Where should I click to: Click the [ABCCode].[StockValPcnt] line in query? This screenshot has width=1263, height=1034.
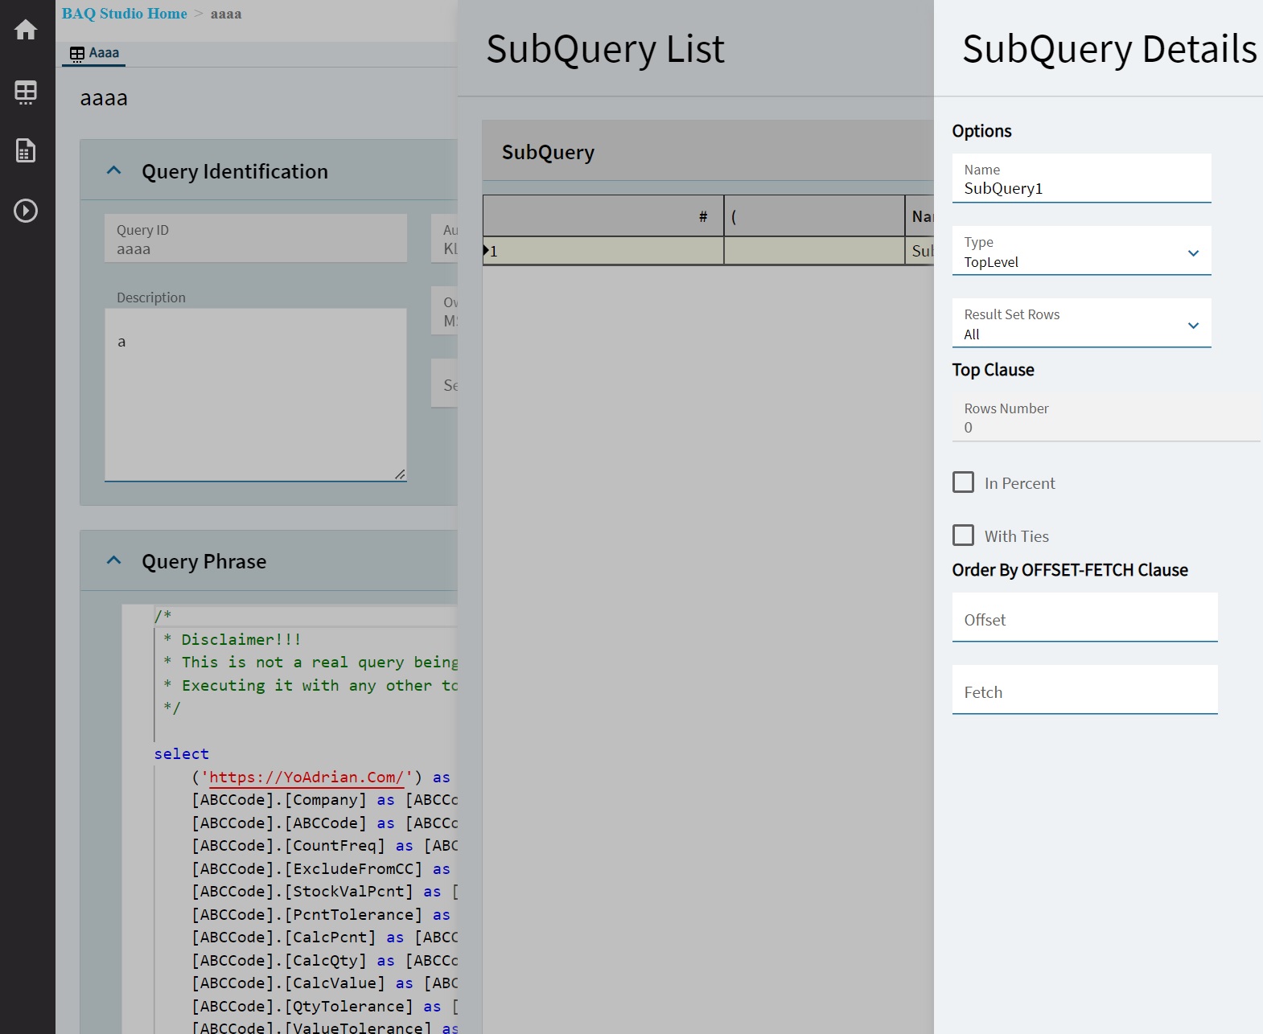(x=324, y=892)
